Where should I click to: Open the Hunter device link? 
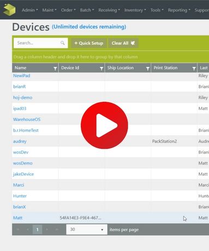pyautogui.click(x=20, y=196)
